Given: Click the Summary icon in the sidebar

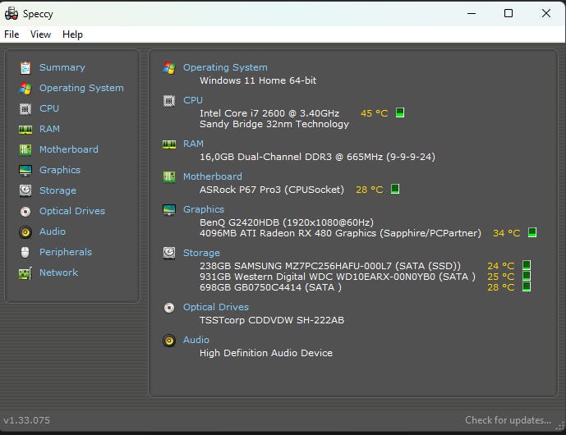Looking at the screenshot, I should [25, 67].
